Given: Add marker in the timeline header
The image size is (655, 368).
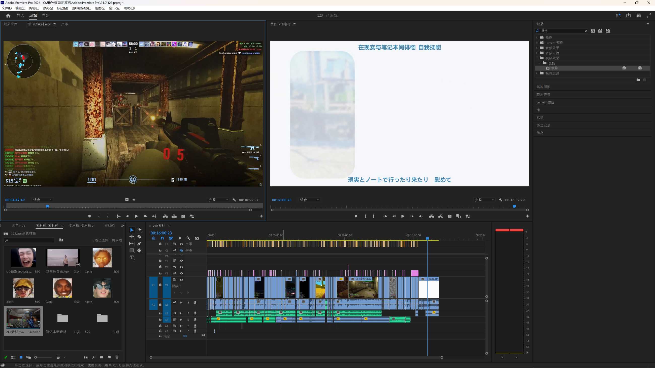Looking at the screenshot, I should pos(180,238).
